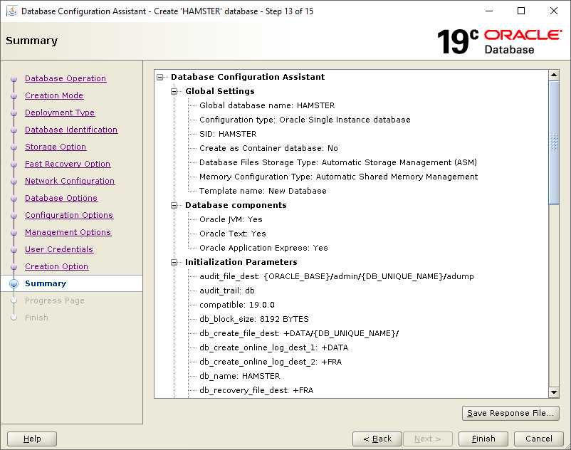Click the 'Database Configuration Assistant' root label

[x=248, y=77]
